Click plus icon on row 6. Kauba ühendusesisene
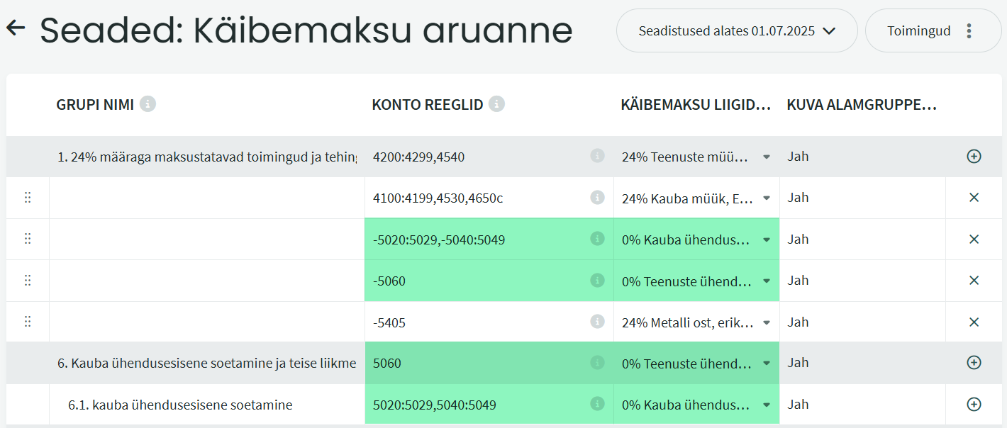The width and height of the screenshot is (1007, 428). pyautogui.click(x=974, y=363)
